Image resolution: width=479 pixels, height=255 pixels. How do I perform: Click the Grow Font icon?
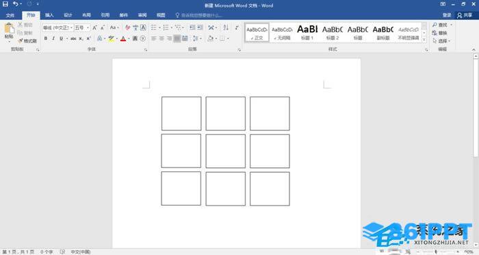[94, 28]
